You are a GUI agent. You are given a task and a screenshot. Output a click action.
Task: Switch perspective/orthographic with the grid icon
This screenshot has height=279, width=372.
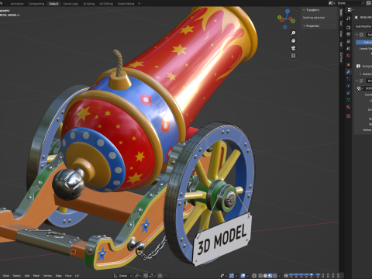click(x=293, y=56)
